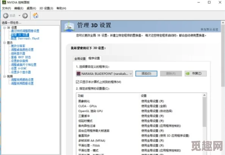This screenshot has width=225, height=155.
Task: Click the 低延时模式 settings row
Action: pyautogui.click(x=139, y=121)
